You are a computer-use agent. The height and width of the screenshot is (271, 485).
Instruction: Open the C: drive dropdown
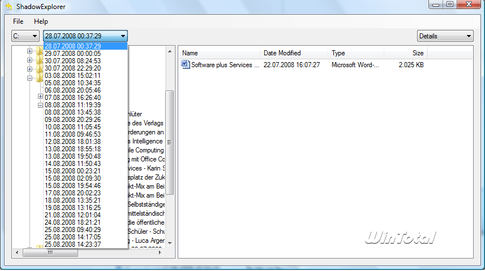pyautogui.click(x=25, y=36)
